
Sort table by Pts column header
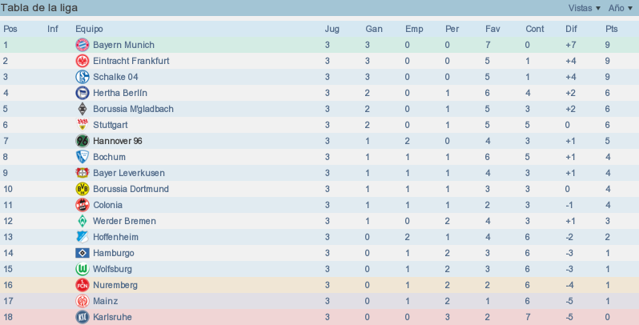[x=611, y=29]
